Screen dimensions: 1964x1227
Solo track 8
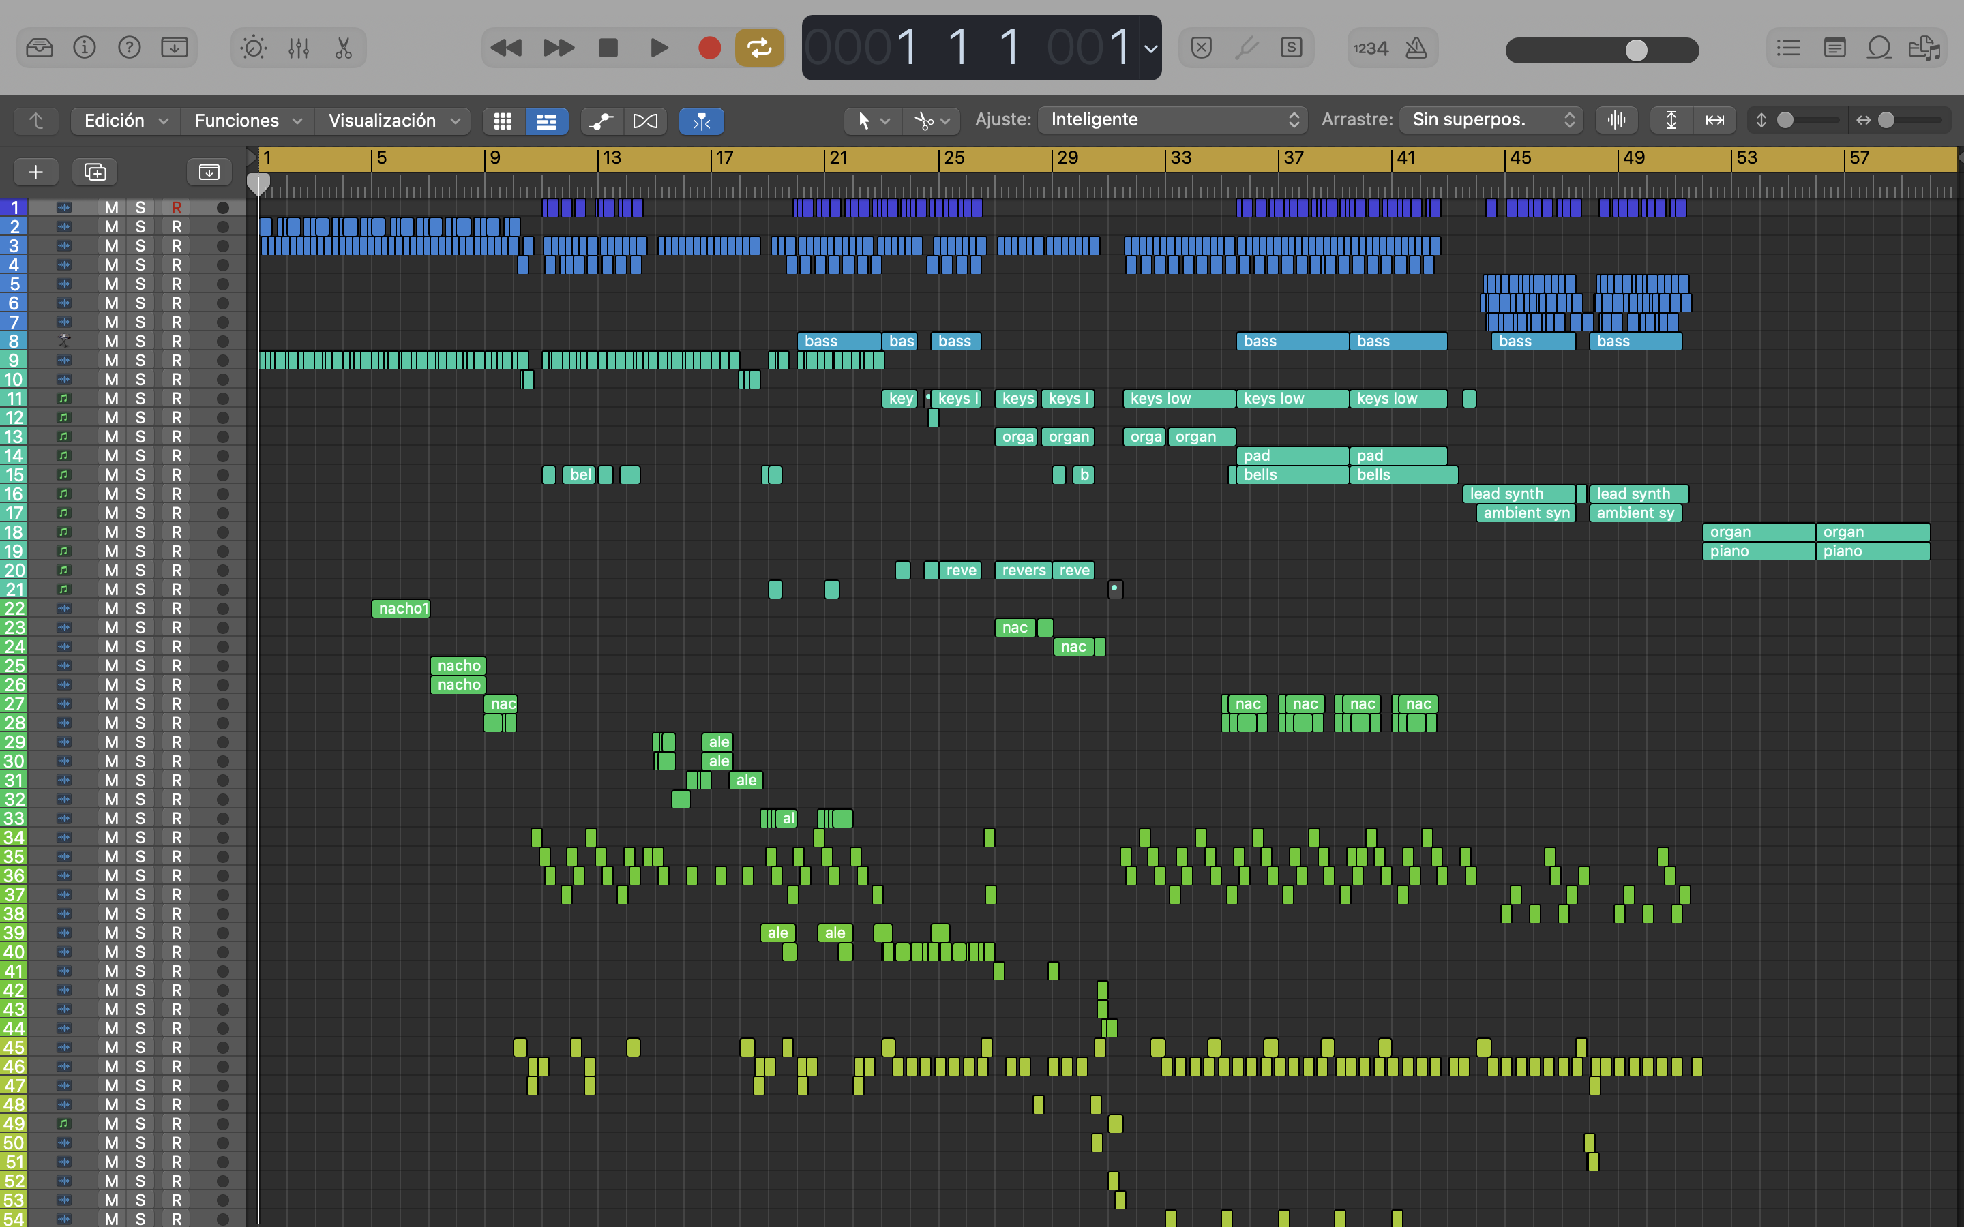coord(140,341)
